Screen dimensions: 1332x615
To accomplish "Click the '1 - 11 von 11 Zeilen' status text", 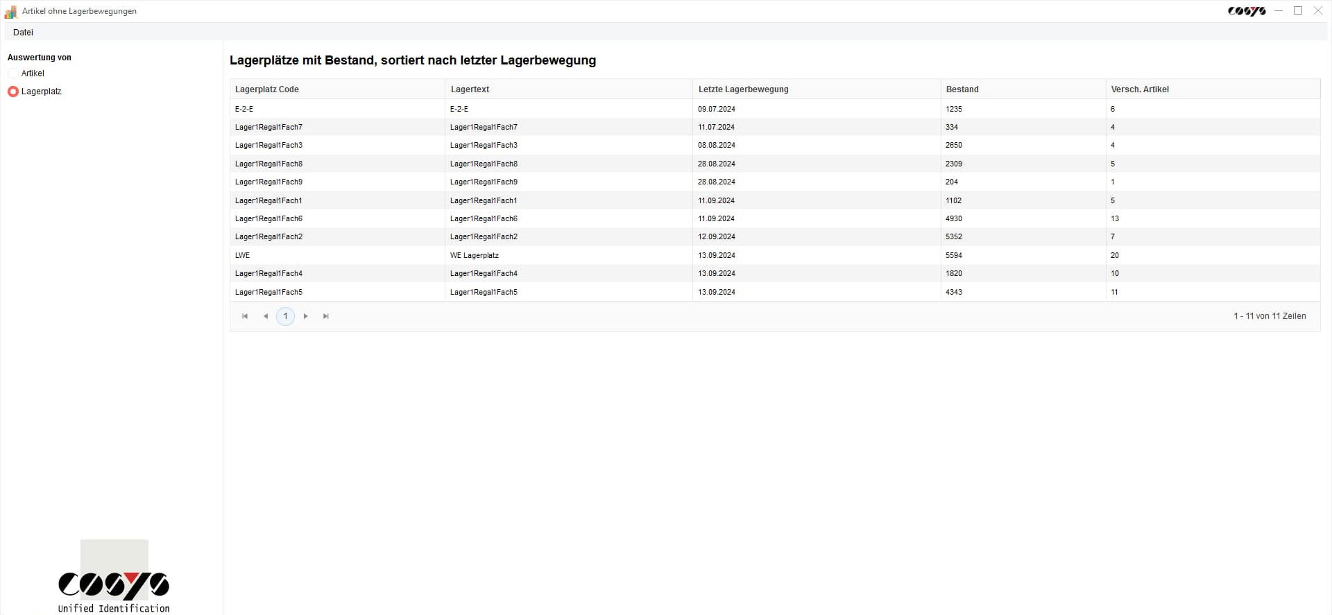I will pos(1270,316).
